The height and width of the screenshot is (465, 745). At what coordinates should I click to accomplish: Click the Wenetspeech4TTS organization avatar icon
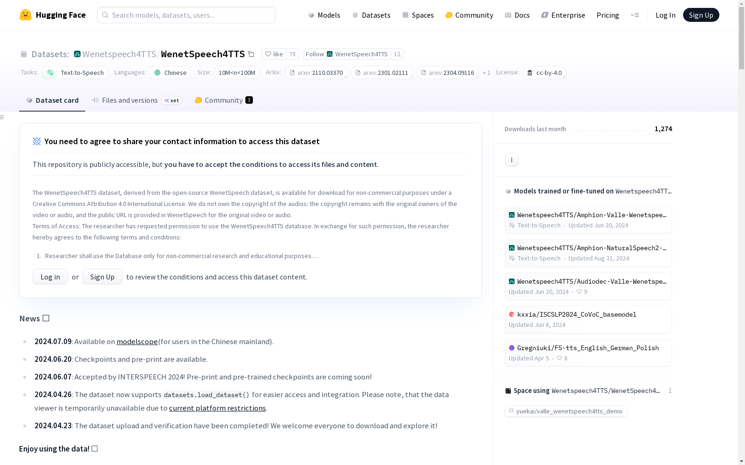point(77,54)
